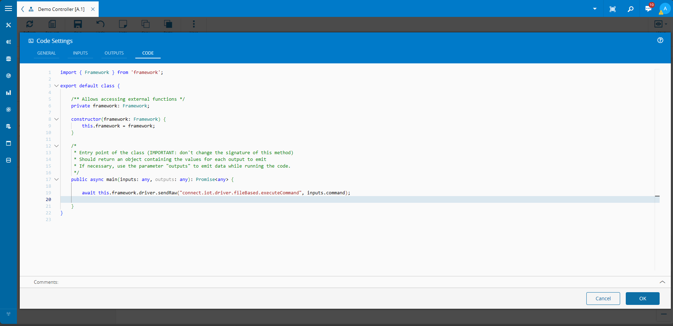
Task: Select the Demo Controller [A.1] tab
Action: 61,9
